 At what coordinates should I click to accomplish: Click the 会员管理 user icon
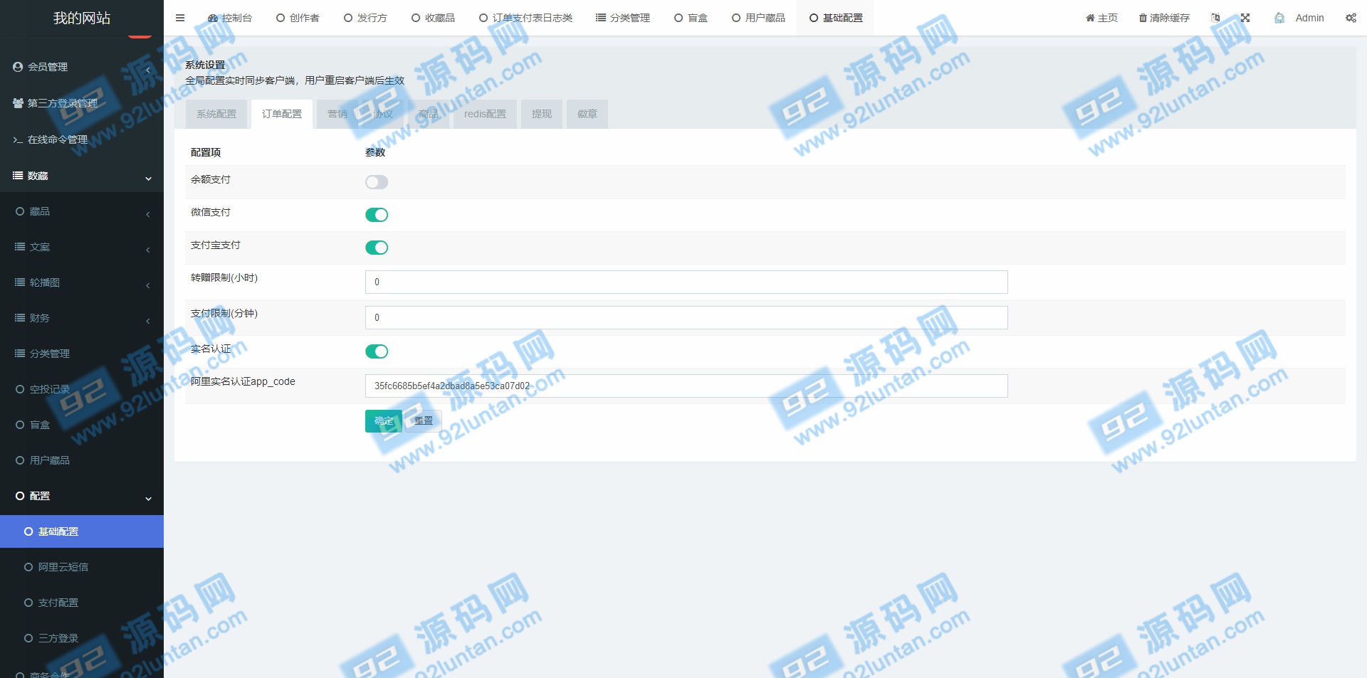click(18, 67)
